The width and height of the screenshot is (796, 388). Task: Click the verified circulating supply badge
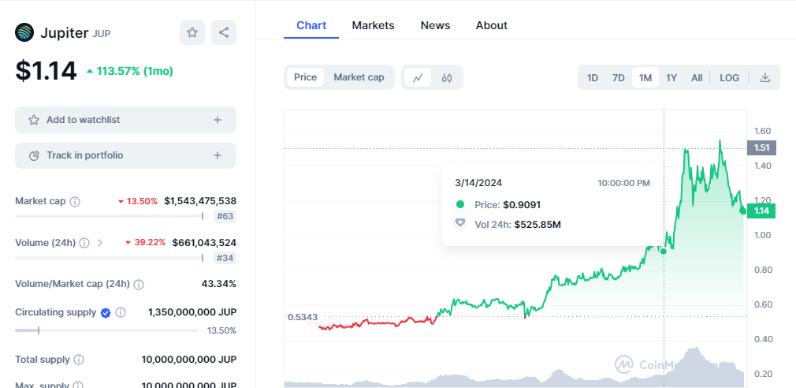point(106,313)
